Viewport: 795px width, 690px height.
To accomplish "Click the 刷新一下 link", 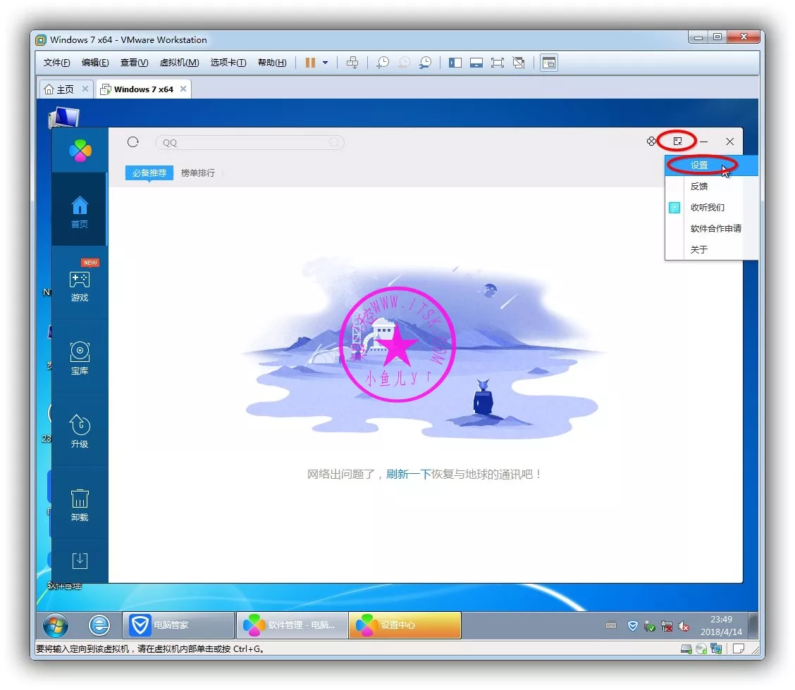I will [408, 475].
